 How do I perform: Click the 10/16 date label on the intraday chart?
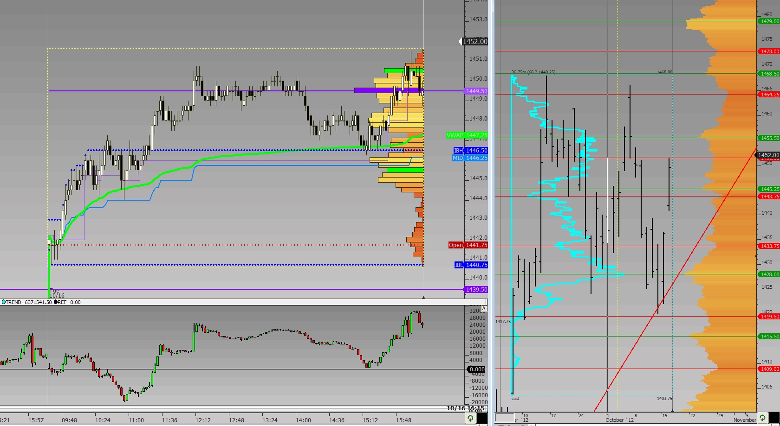coord(57,295)
